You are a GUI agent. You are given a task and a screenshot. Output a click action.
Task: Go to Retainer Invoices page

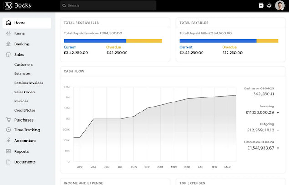(29, 83)
